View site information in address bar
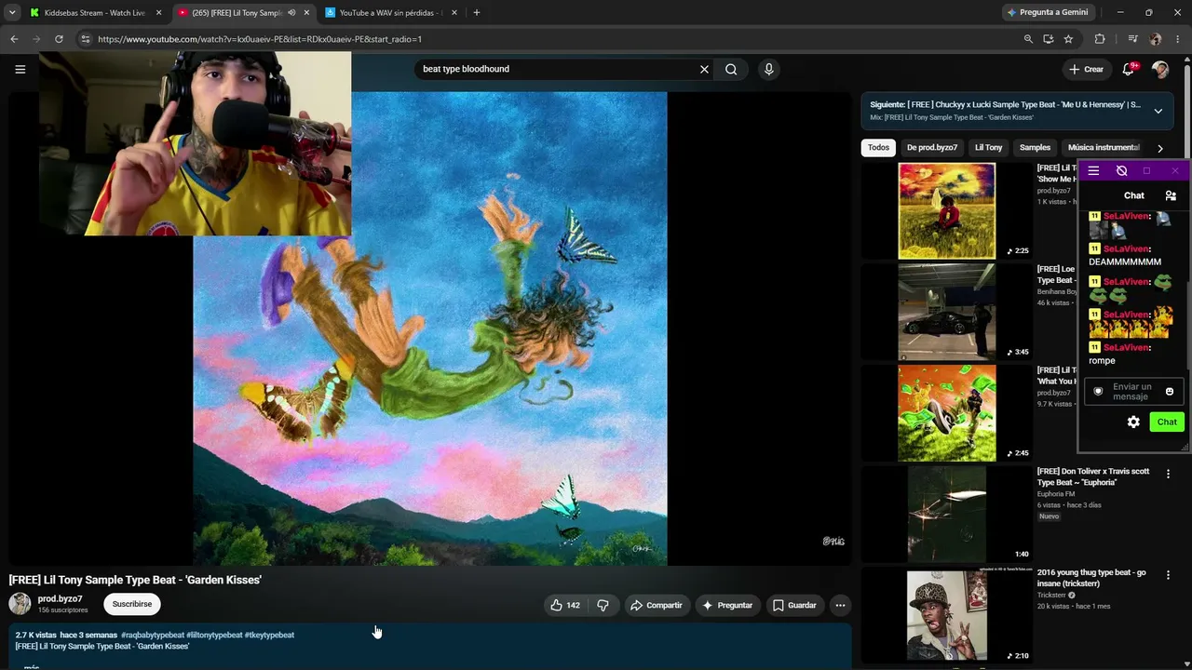1192x670 pixels. (x=85, y=39)
